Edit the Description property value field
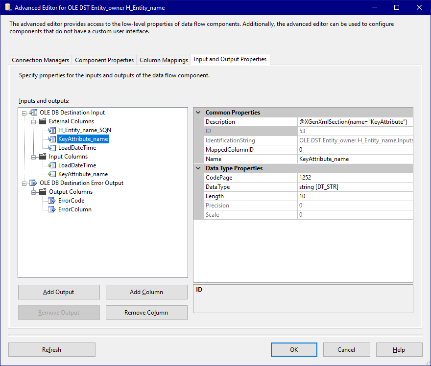Screen dimensions: 431x366 (x=355, y=122)
